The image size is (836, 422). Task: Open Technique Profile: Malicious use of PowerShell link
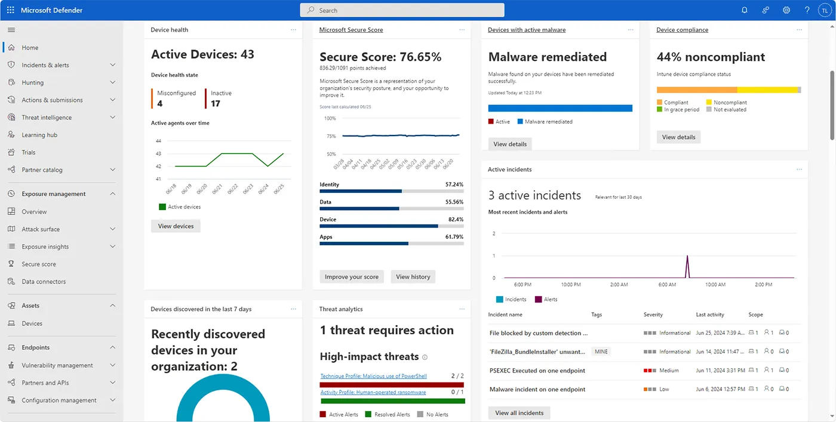tap(374, 376)
